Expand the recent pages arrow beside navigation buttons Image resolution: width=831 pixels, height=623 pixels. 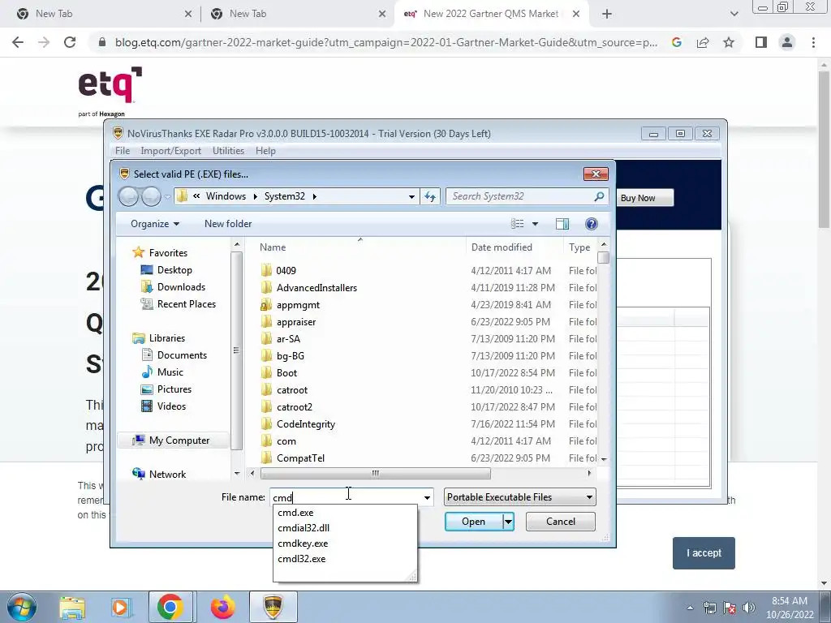pos(167,196)
